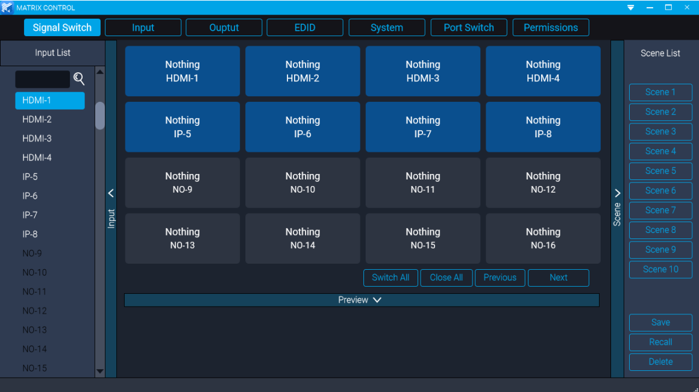Click the search magnifier icon in Input List

[x=79, y=79]
